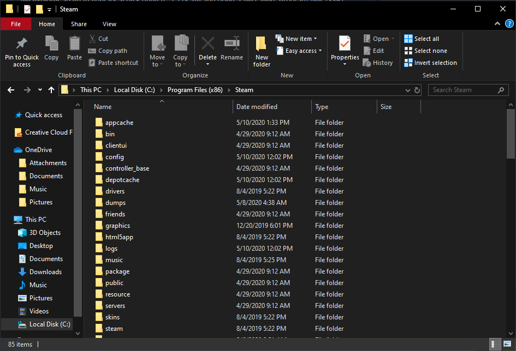Click the Help question mark icon
The image size is (516, 351).
coord(509,23)
